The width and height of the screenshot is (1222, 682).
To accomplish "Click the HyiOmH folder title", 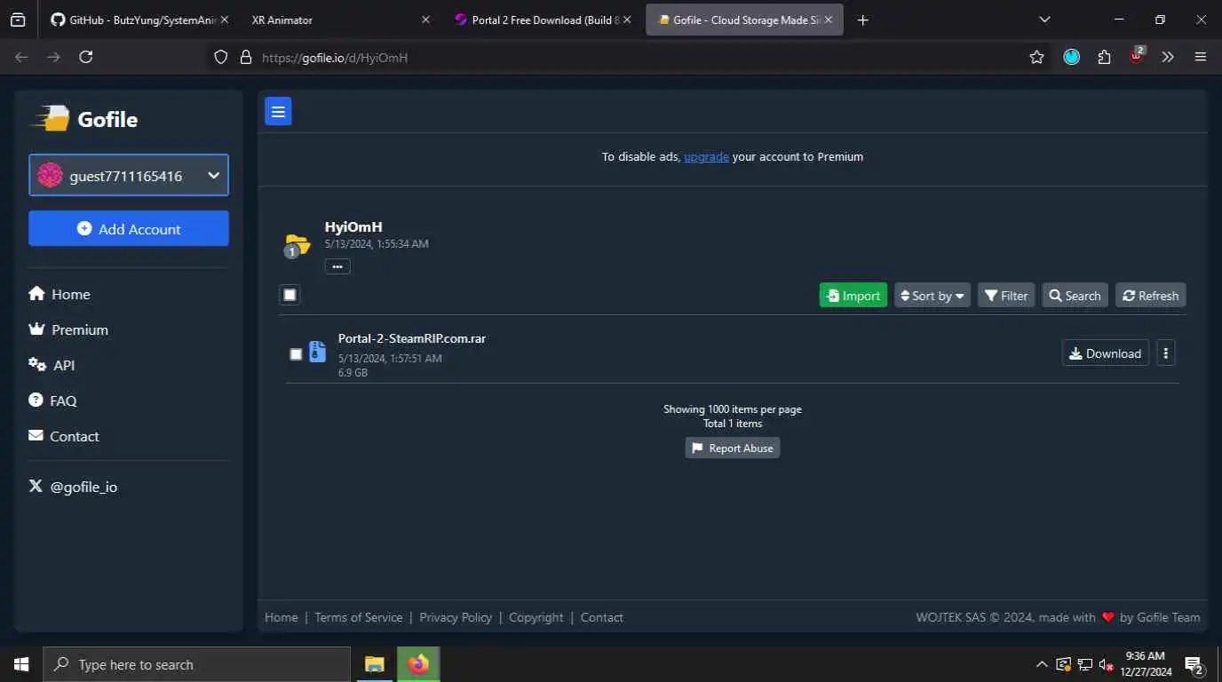I will tap(353, 227).
